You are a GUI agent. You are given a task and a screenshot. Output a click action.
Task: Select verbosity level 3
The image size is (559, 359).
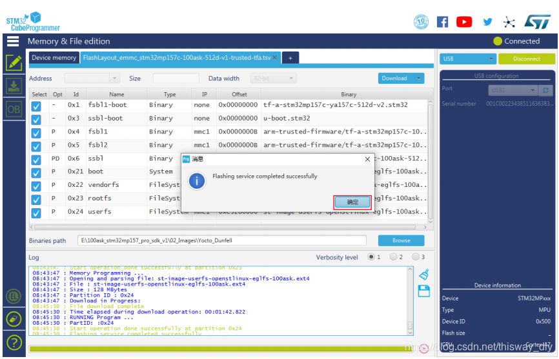(x=415, y=257)
